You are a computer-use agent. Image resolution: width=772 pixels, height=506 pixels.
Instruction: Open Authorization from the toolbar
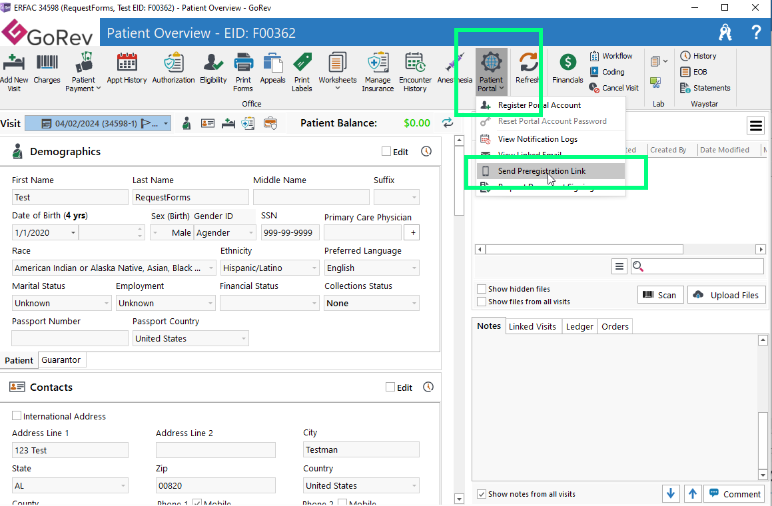[173, 68]
